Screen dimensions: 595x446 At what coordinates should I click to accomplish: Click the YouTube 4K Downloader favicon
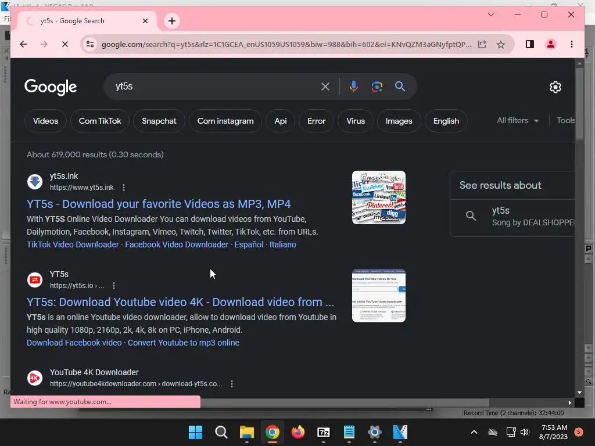[35, 378]
